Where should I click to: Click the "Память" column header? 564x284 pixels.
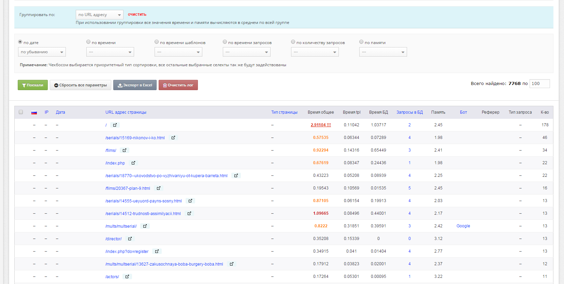tap(438, 112)
